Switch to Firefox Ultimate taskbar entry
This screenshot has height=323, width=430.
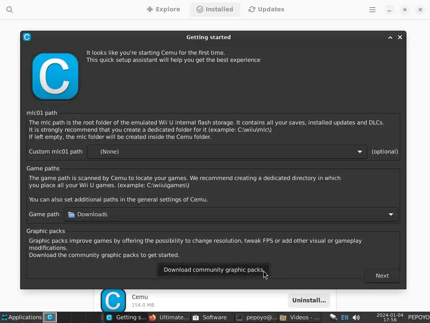(169, 318)
